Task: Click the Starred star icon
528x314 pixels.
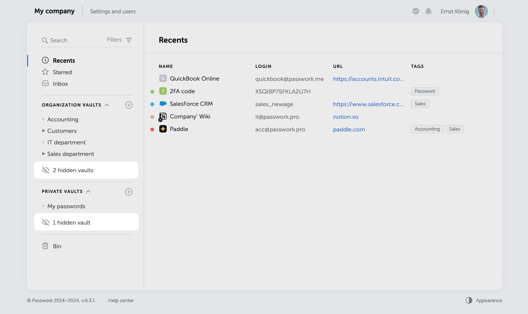Action: click(x=45, y=72)
